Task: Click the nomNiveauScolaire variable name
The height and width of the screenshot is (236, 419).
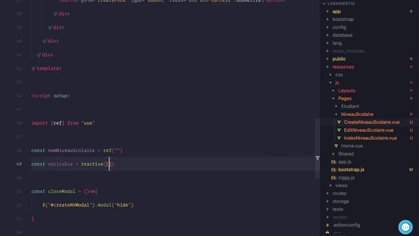Action: 71,150
